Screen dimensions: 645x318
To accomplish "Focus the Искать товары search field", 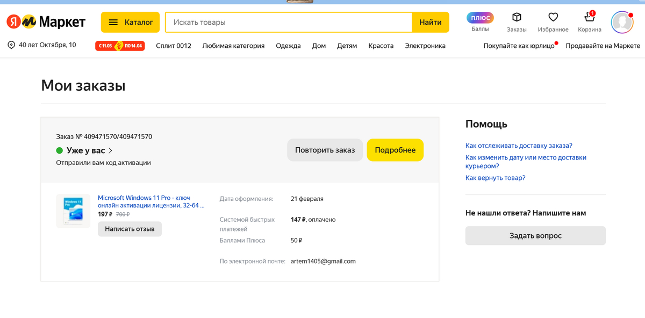I will pyautogui.click(x=289, y=22).
